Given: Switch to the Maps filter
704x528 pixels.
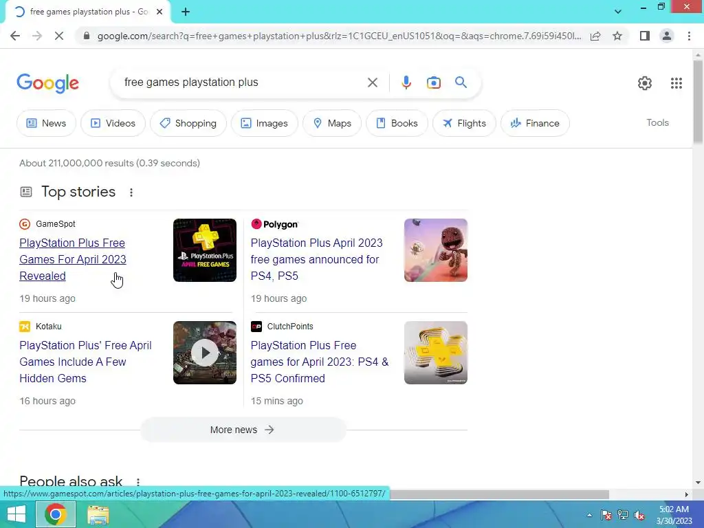Looking at the screenshot, I should [x=332, y=123].
